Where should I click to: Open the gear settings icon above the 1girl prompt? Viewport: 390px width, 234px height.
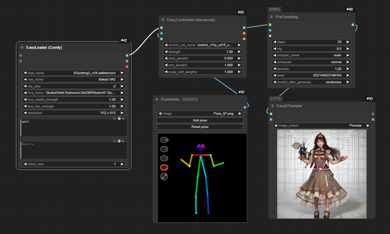click(x=119, y=119)
